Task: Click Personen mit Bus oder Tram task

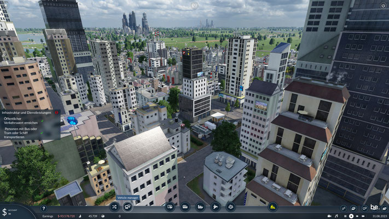Action: [x=21, y=133]
